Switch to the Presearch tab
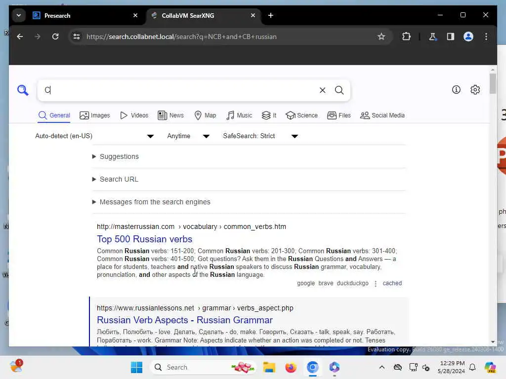The width and height of the screenshot is (506, 379). tap(84, 15)
